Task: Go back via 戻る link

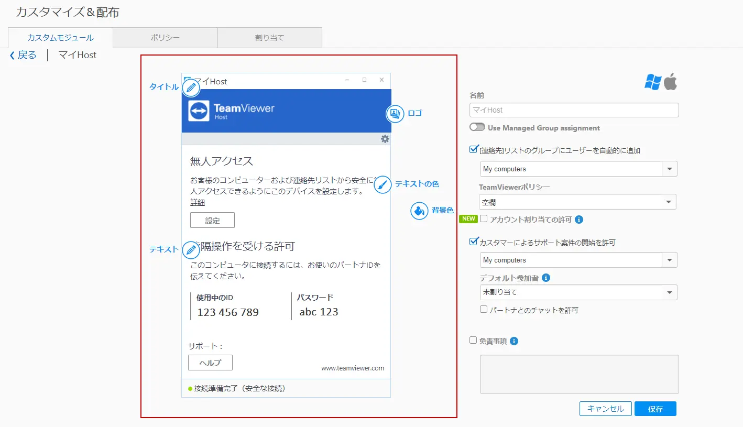Action: click(x=27, y=55)
